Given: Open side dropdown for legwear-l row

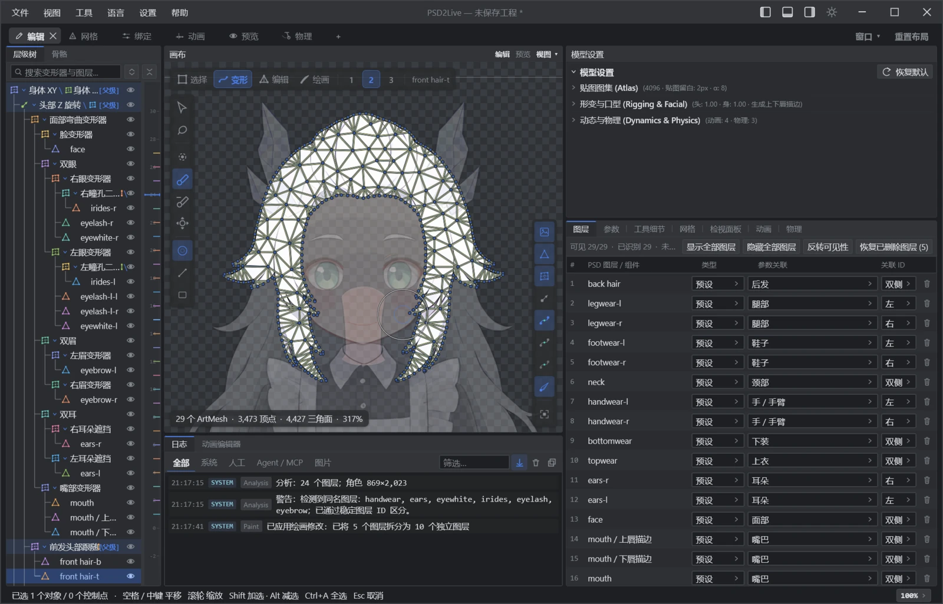Looking at the screenshot, I should point(898,304).
